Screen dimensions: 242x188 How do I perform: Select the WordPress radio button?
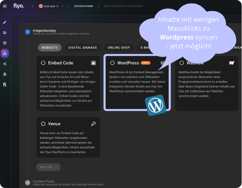[112, 63]
